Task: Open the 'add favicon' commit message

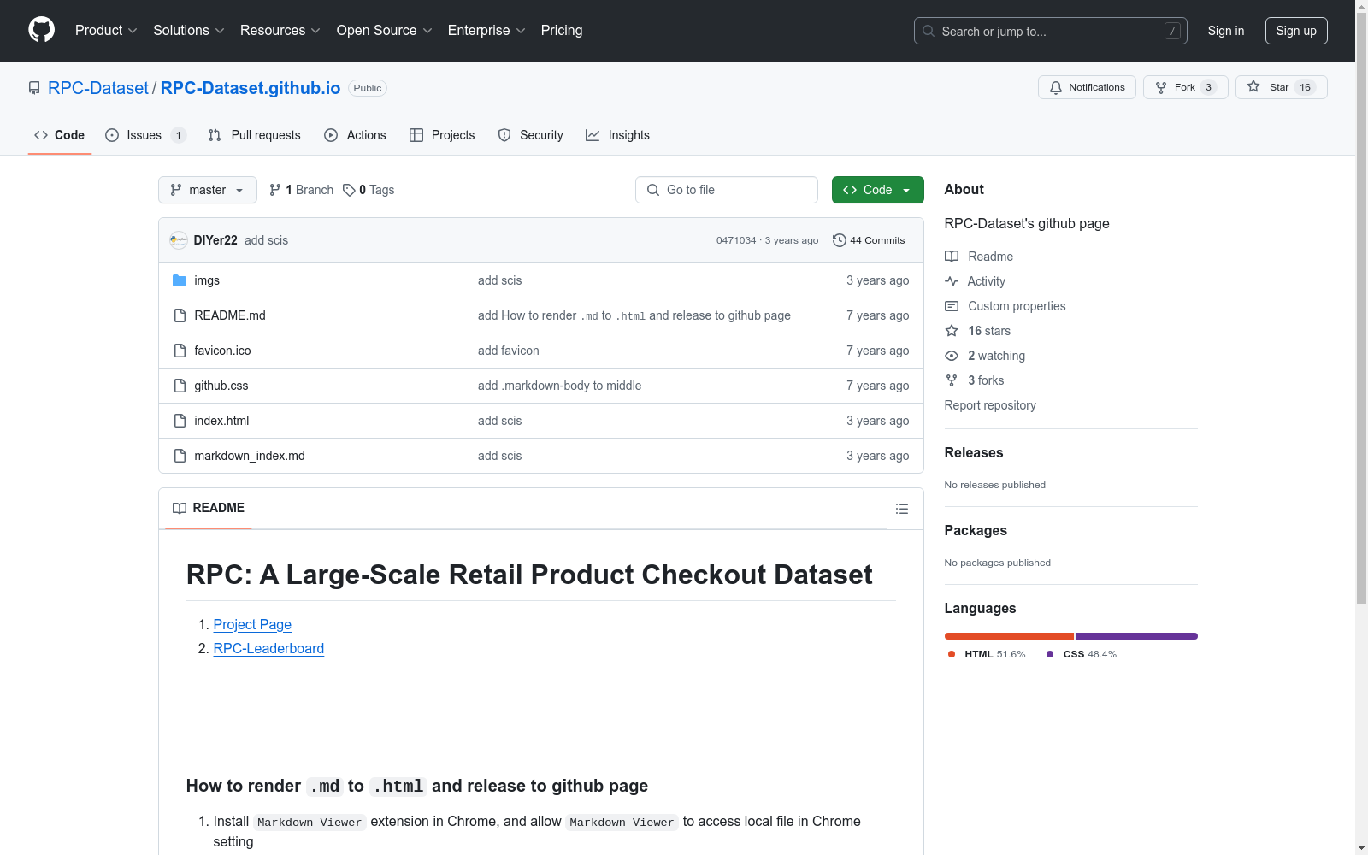Action: [x=509, y=351]
